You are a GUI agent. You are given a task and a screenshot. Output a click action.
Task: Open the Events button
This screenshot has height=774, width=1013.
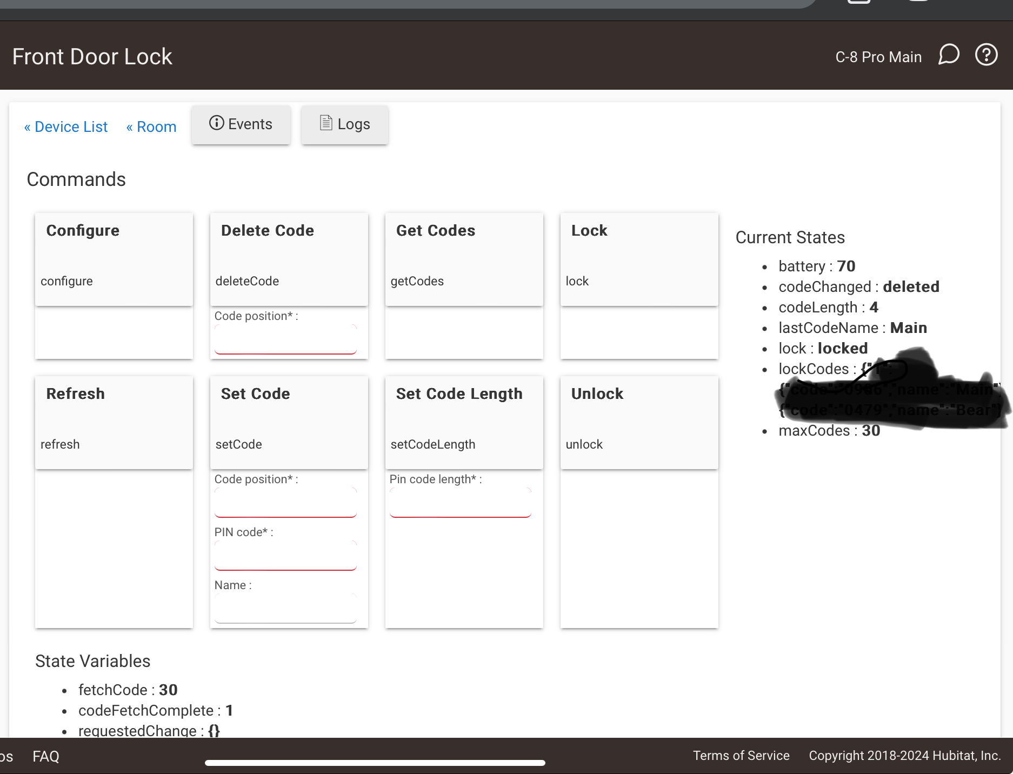tap(241, 124)
